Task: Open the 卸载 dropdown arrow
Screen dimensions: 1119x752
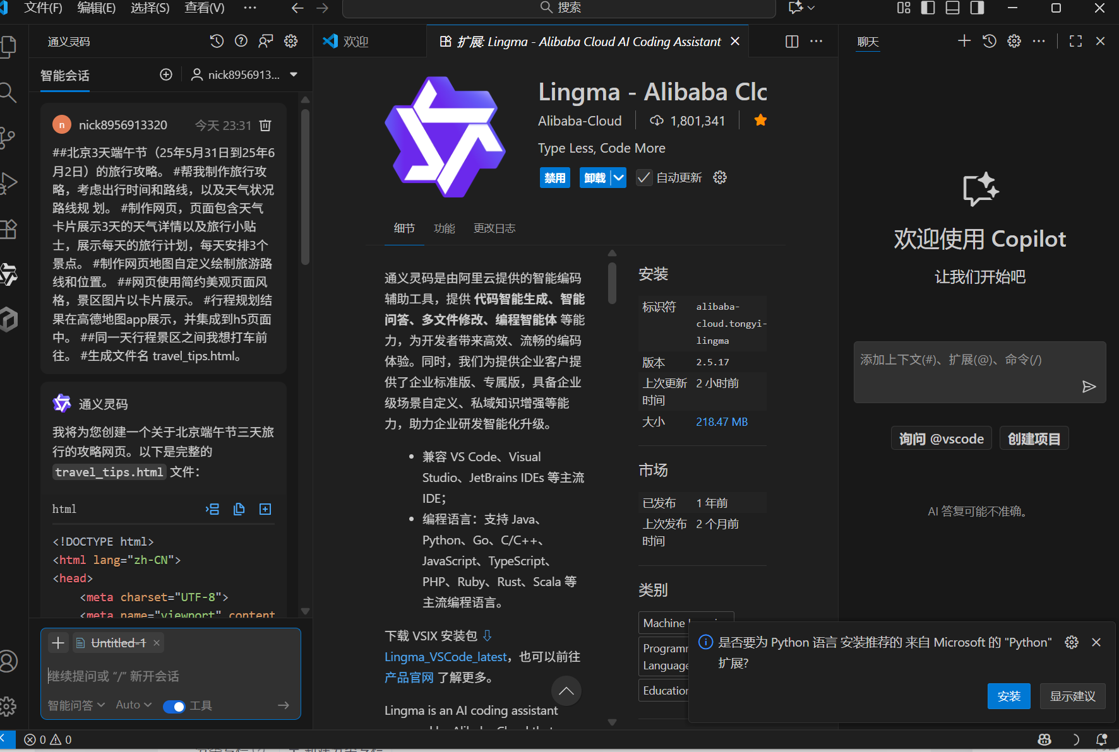Action: point(619,178)
